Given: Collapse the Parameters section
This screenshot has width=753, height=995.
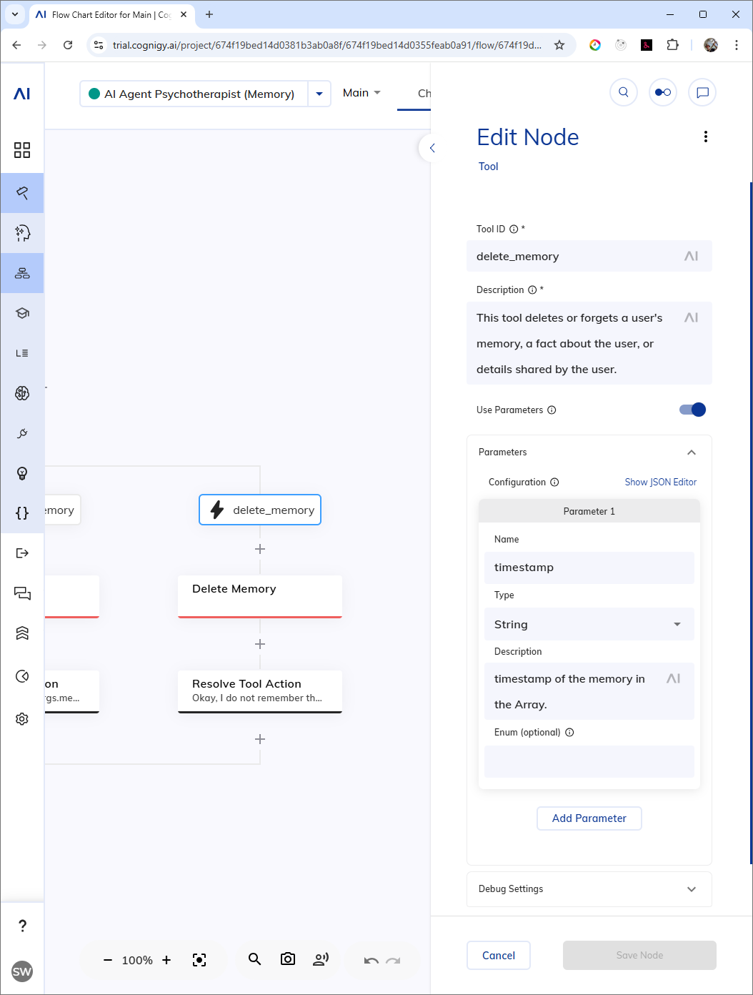Looking at the screenshot, I should [691, 452].
